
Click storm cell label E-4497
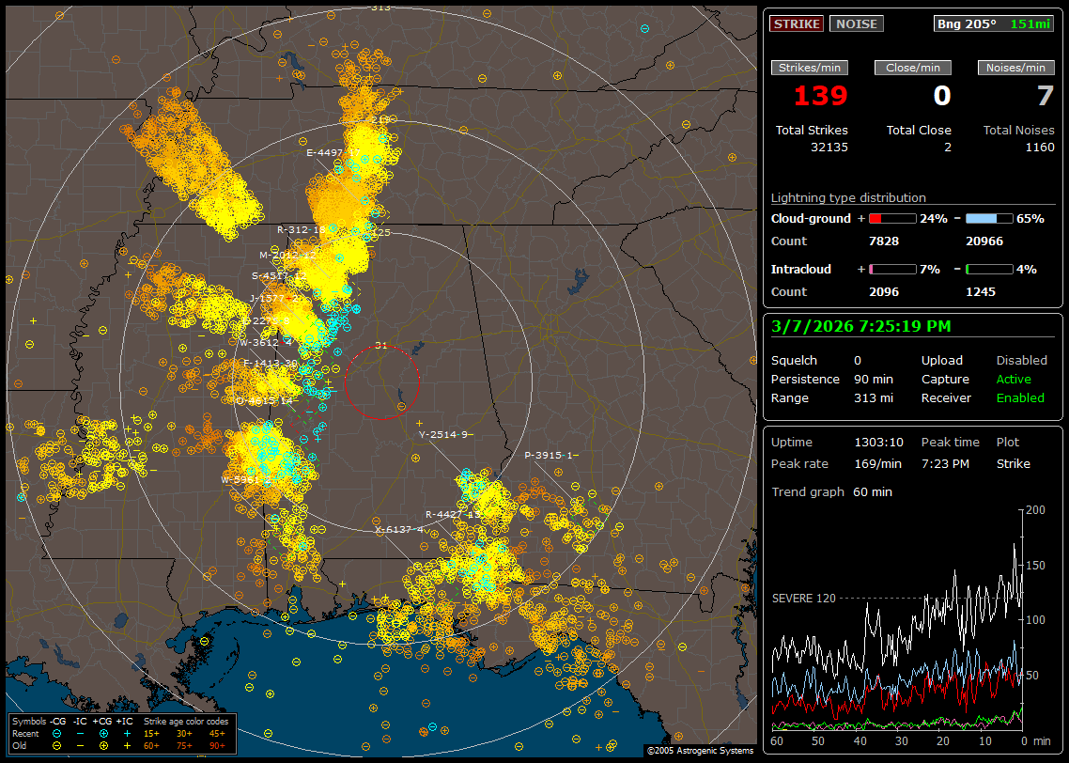[x=328, y=152]
